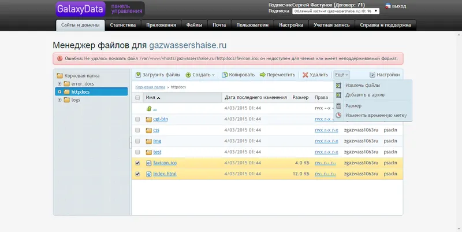
Task: Expand the error_docs tree node
Action: (x=59, y=84)
